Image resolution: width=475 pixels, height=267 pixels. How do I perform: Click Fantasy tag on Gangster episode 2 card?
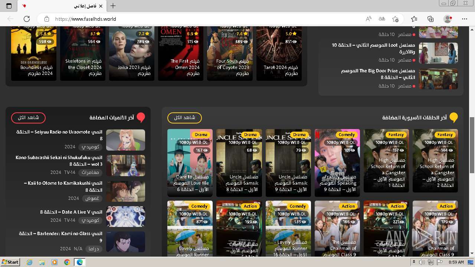[445, 135]
